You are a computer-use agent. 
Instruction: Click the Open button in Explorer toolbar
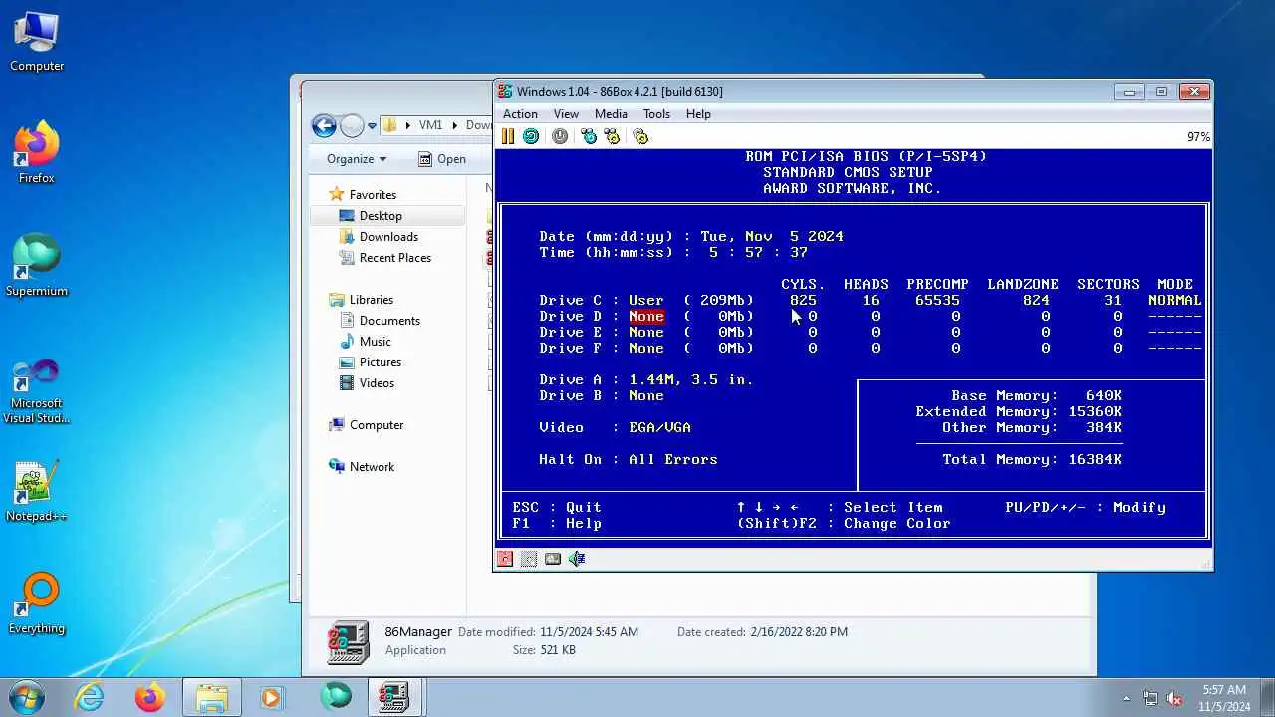tap(442, 159)
